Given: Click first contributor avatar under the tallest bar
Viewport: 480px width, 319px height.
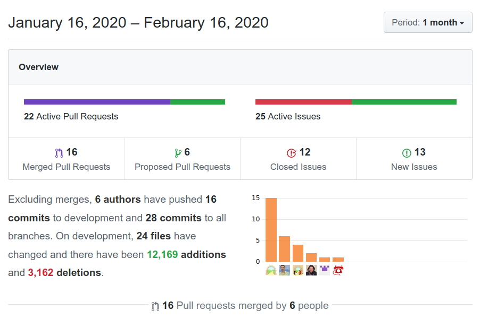Looking at the screenshot, I should (x=271, y=270).
